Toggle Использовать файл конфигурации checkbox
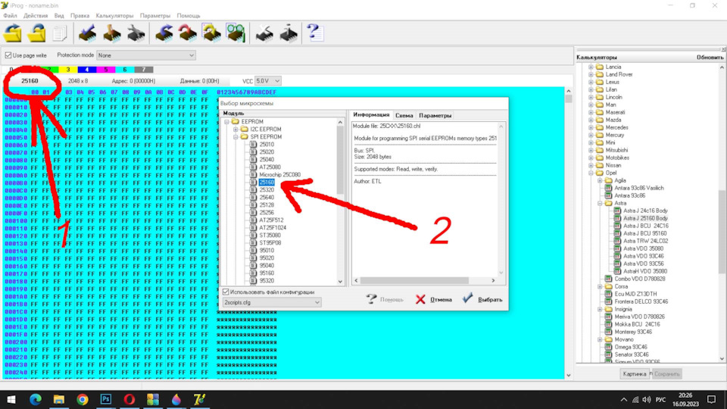The height and width of the screenshot is (409, 727). (226, 292)
